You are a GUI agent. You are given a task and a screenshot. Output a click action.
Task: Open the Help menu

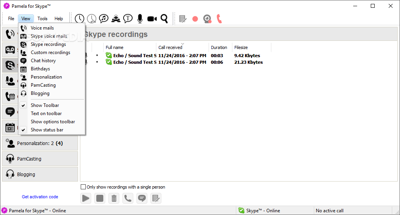point(58,19)
